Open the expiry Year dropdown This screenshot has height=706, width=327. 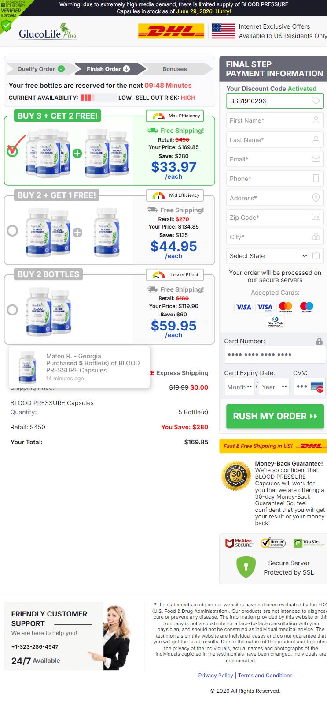(274, 387)
